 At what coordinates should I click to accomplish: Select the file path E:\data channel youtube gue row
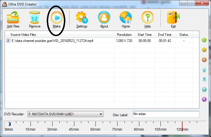tap(52, 41)
